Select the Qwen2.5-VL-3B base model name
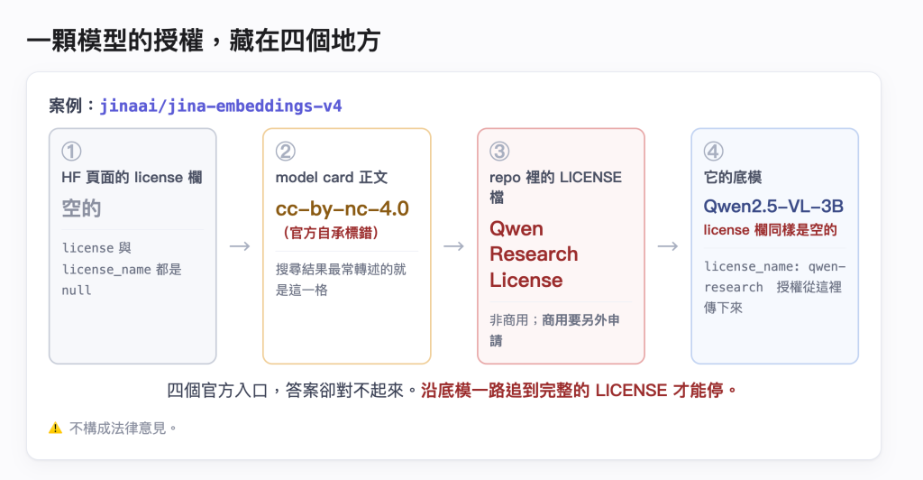 coord(773,206)
